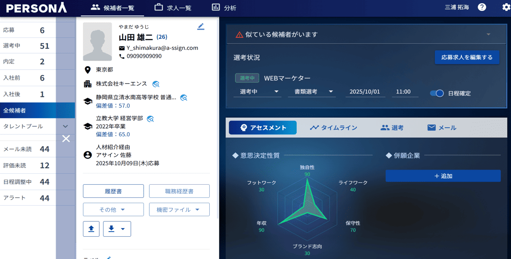Expand the 似ている候補者がいます alert panel
This screenshot has height=259, width=511.
(x=488, y=35)
